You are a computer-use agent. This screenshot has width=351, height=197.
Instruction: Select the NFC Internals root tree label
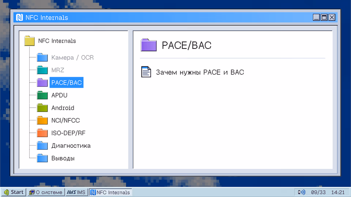57,41
